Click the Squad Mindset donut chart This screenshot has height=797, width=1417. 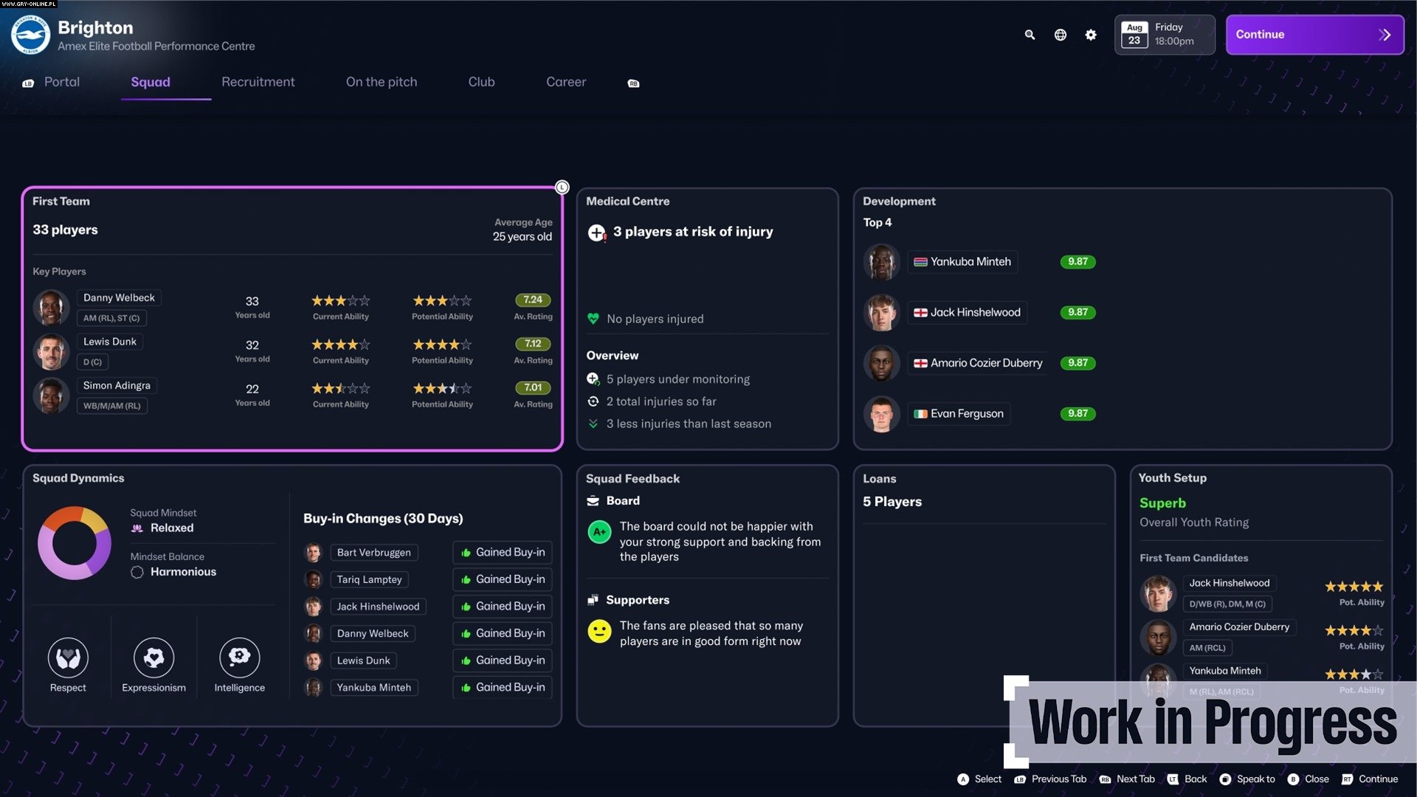(75, 542)
